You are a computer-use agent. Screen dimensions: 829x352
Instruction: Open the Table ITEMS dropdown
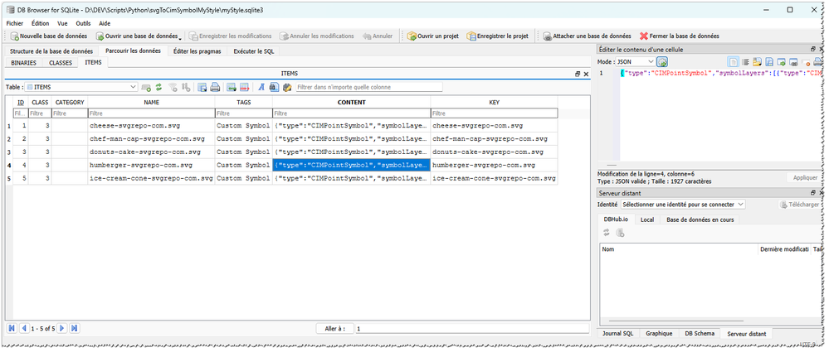pyautogui.click(x=82, y=87)
